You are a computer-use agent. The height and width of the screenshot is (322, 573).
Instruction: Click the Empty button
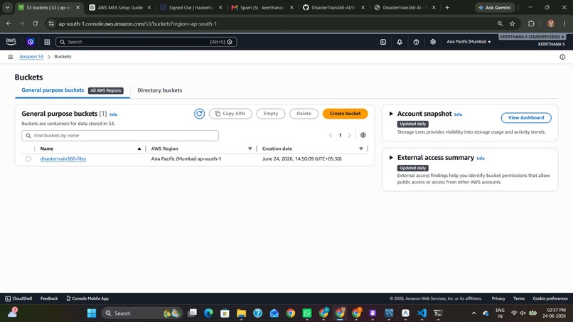(270, 114)
